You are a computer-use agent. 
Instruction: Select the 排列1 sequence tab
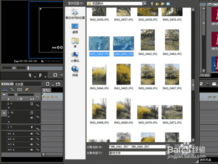[x=47, y=90]
